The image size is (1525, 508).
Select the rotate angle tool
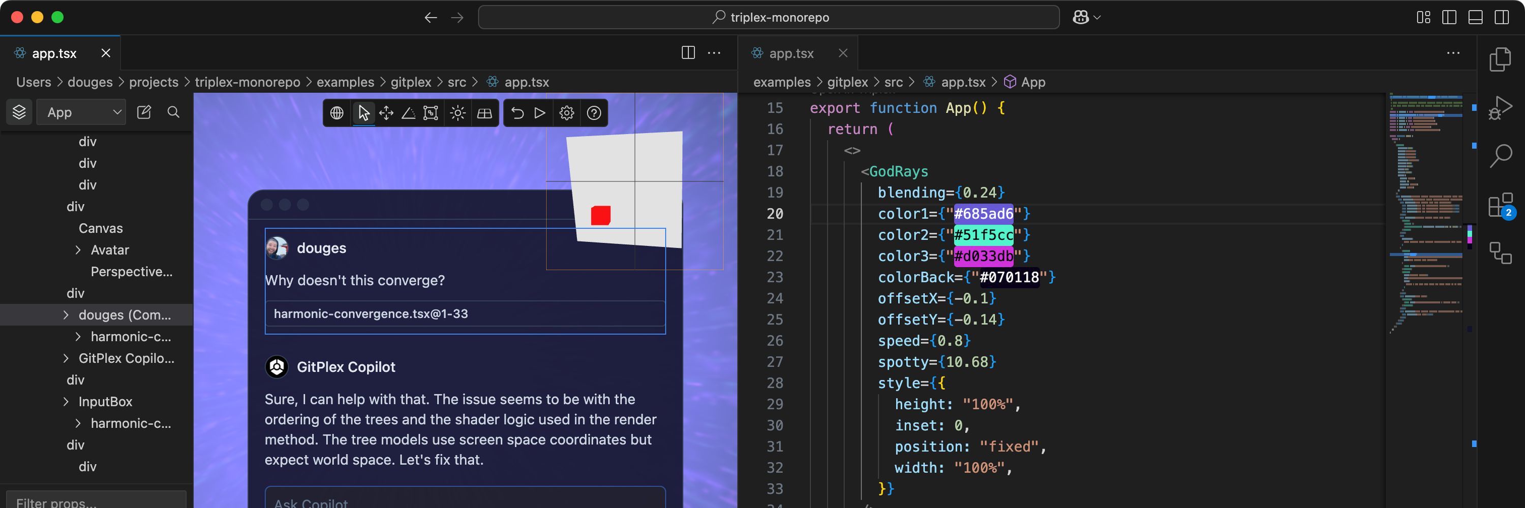[409, 113]
